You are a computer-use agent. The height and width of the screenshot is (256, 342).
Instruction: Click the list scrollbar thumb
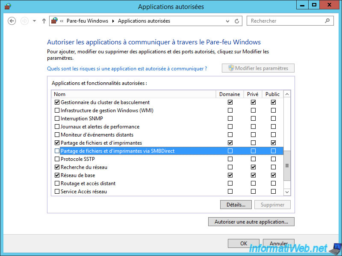click(287, 166)
